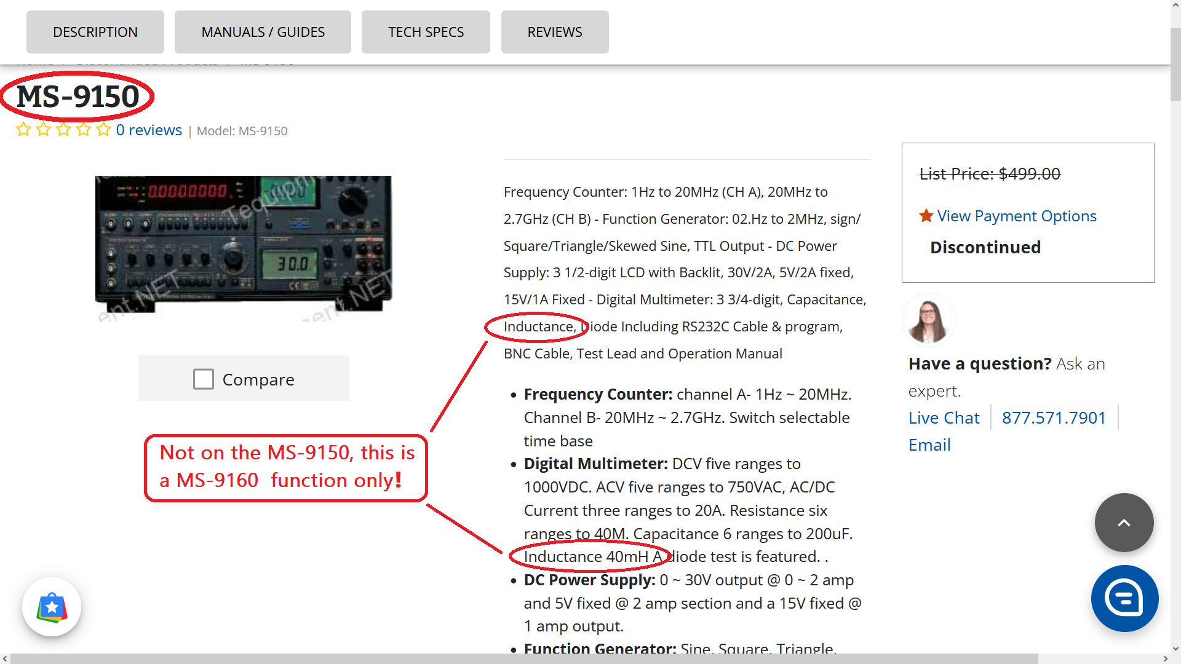Check the Compare checkbox
This screenshot has width=1181, height=664.
tap(204, 379)
